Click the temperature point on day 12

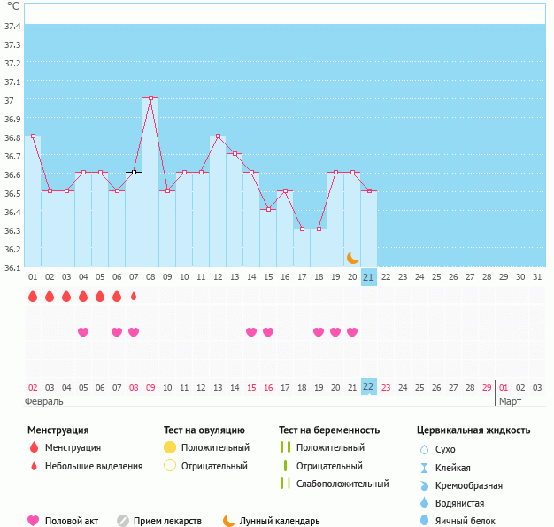point(218,136)
